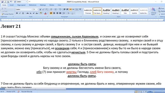Toggle Show/Hide paragraph marks

[x=80, y=10]
